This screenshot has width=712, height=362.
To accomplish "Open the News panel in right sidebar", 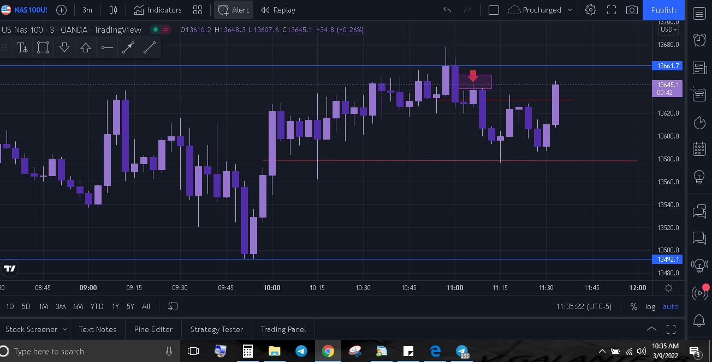I will (699, 68).
